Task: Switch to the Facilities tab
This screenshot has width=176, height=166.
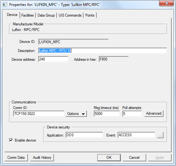Action: click(x=28, y=15)
